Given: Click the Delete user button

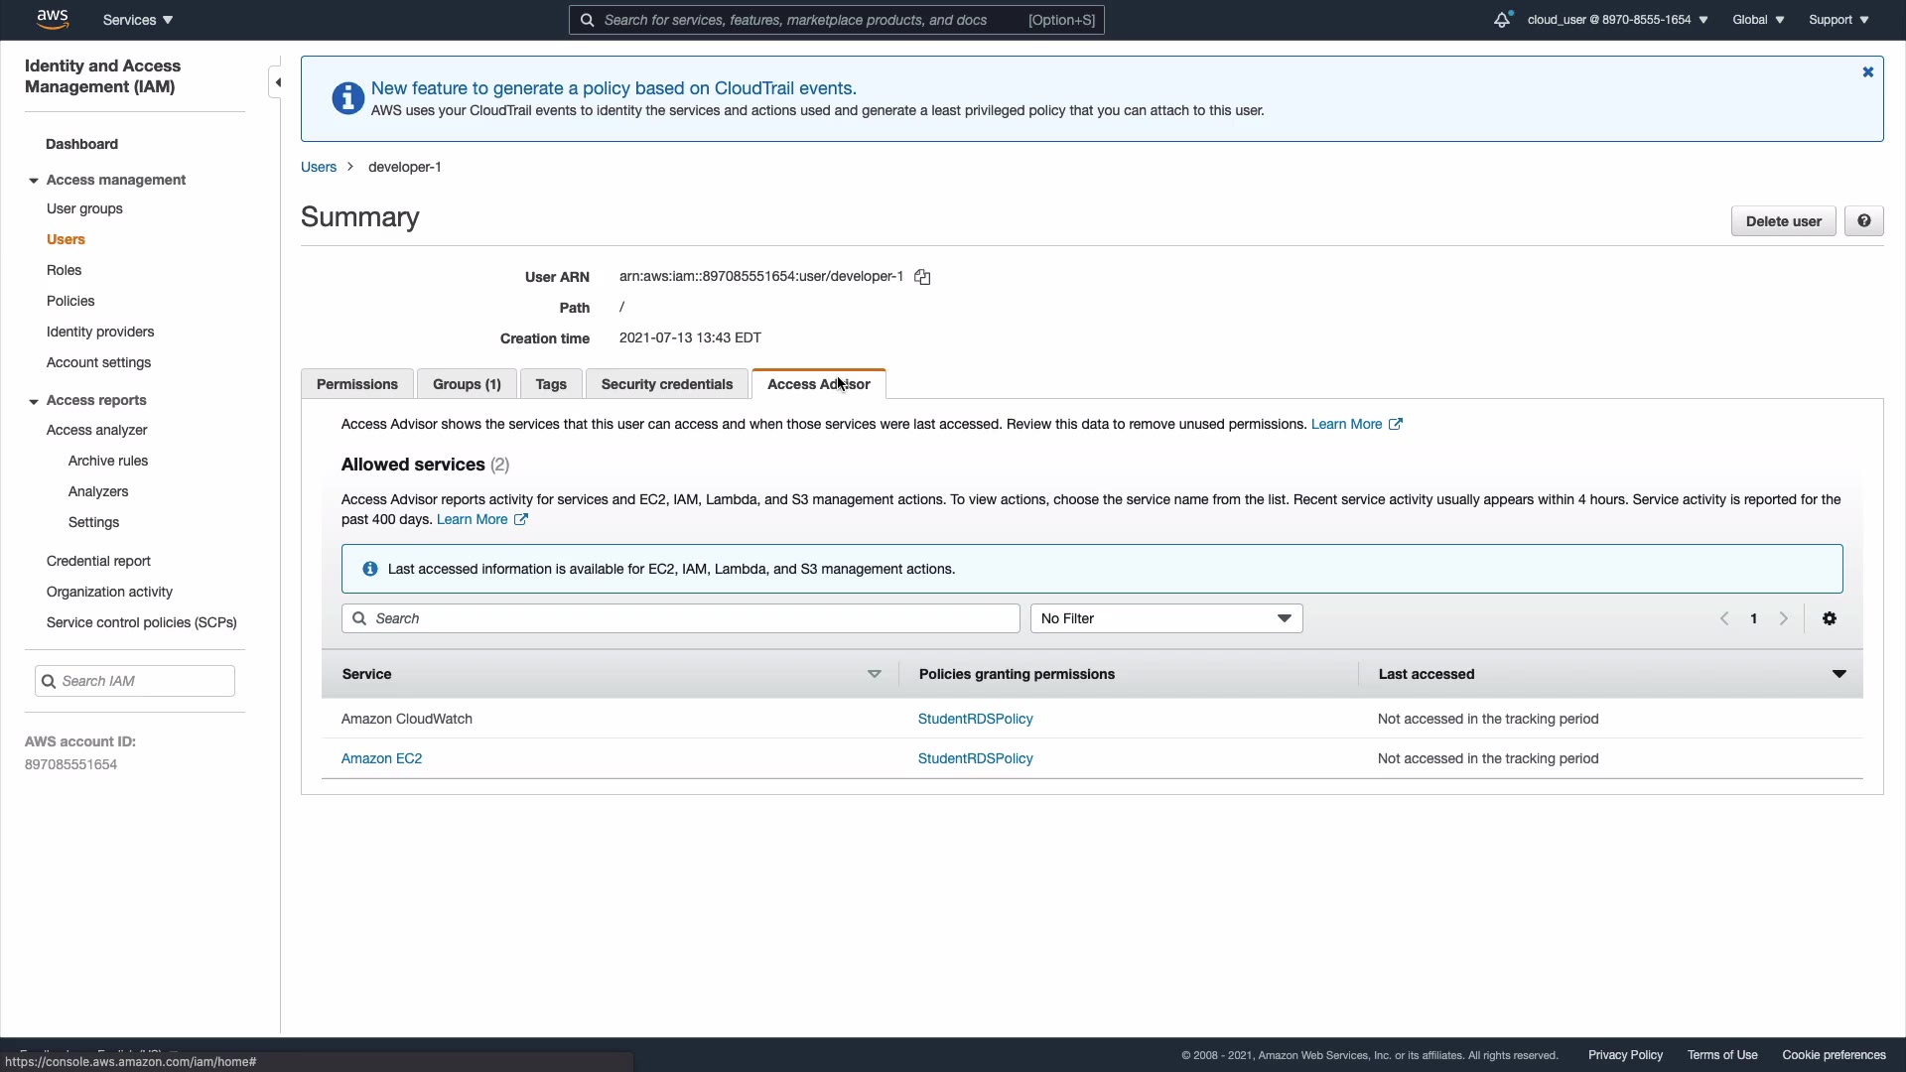Looking at the screenshot, I should [1783, 221].
